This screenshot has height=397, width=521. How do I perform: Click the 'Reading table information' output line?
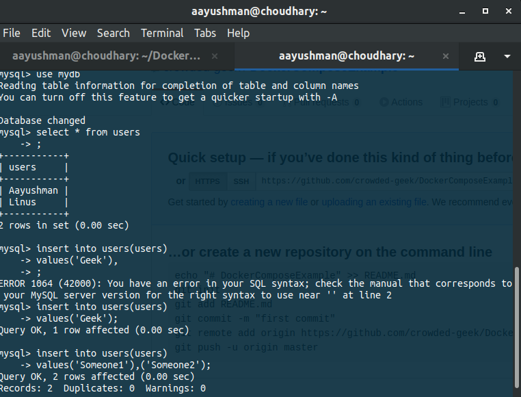tap(179, 86)
